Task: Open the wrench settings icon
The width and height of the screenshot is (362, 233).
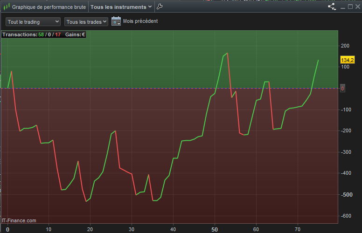Action: 160,7
